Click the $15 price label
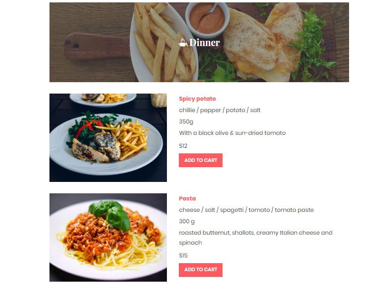 click(183, 256)
